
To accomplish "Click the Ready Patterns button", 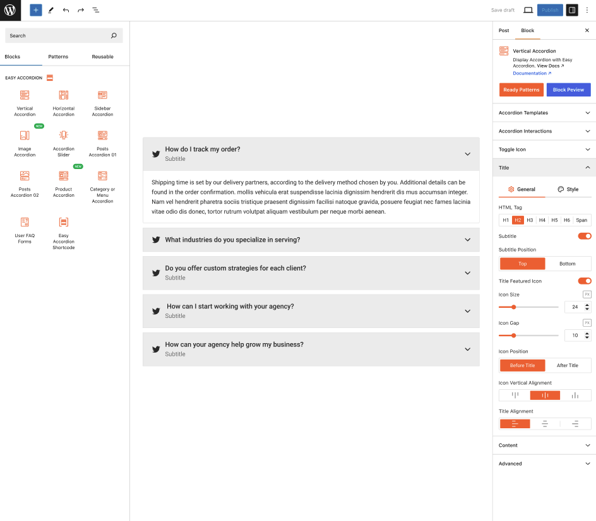I will [x=521, y=90].
